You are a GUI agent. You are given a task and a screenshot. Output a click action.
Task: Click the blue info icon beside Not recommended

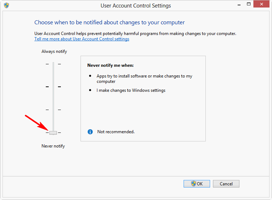click(x=90, y=132)
